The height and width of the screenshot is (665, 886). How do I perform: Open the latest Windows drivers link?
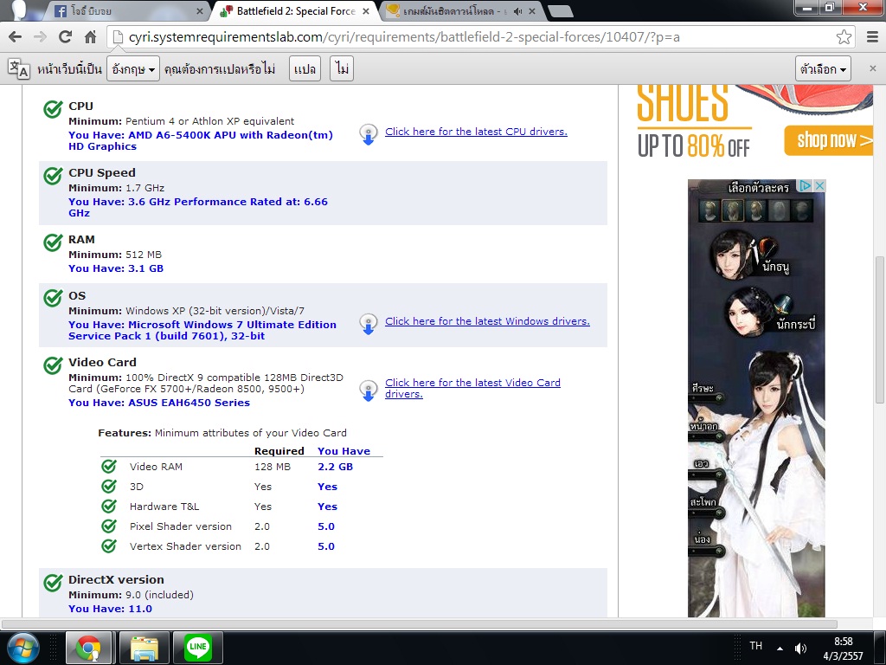[487, 321]
